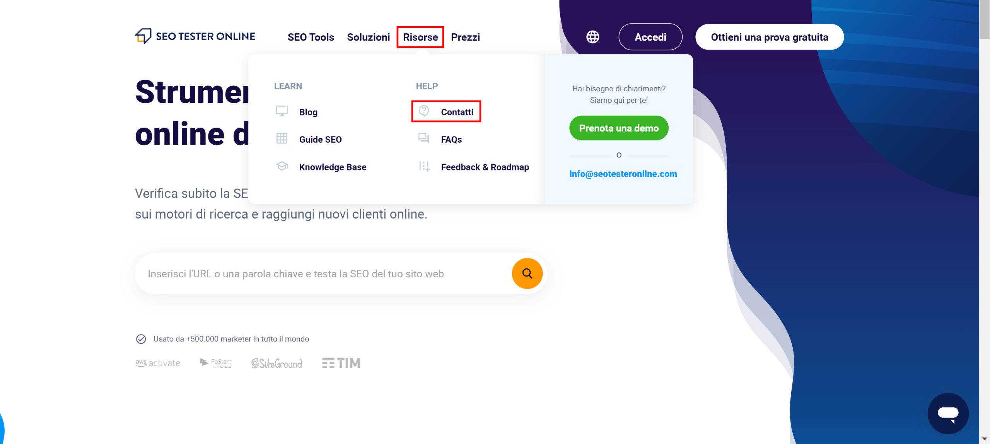This screenshot has height=444, width=990.
Task: Click the Guide SEO grid icon
Action: (282, 138)
